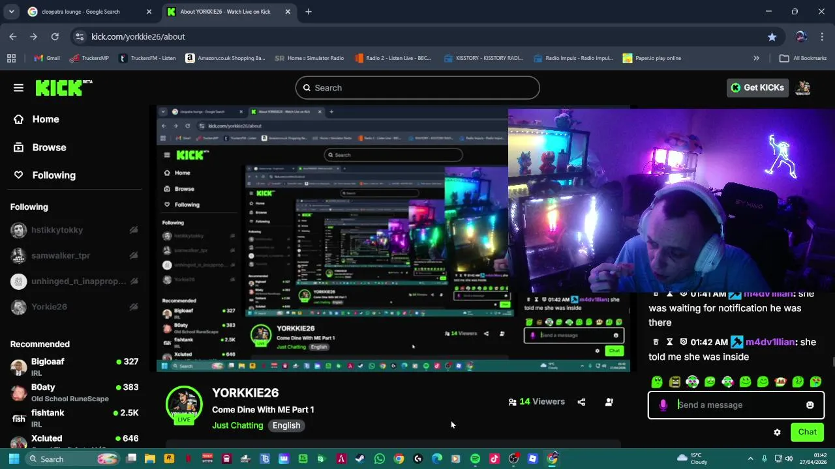
Task: Click the 14 Viewers count
Action: pyautogui.click(x=536, y=402)
